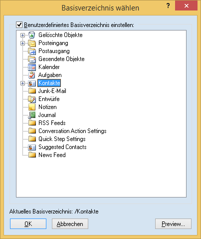Select Conversation Action Settings folder

coord(72,131)
